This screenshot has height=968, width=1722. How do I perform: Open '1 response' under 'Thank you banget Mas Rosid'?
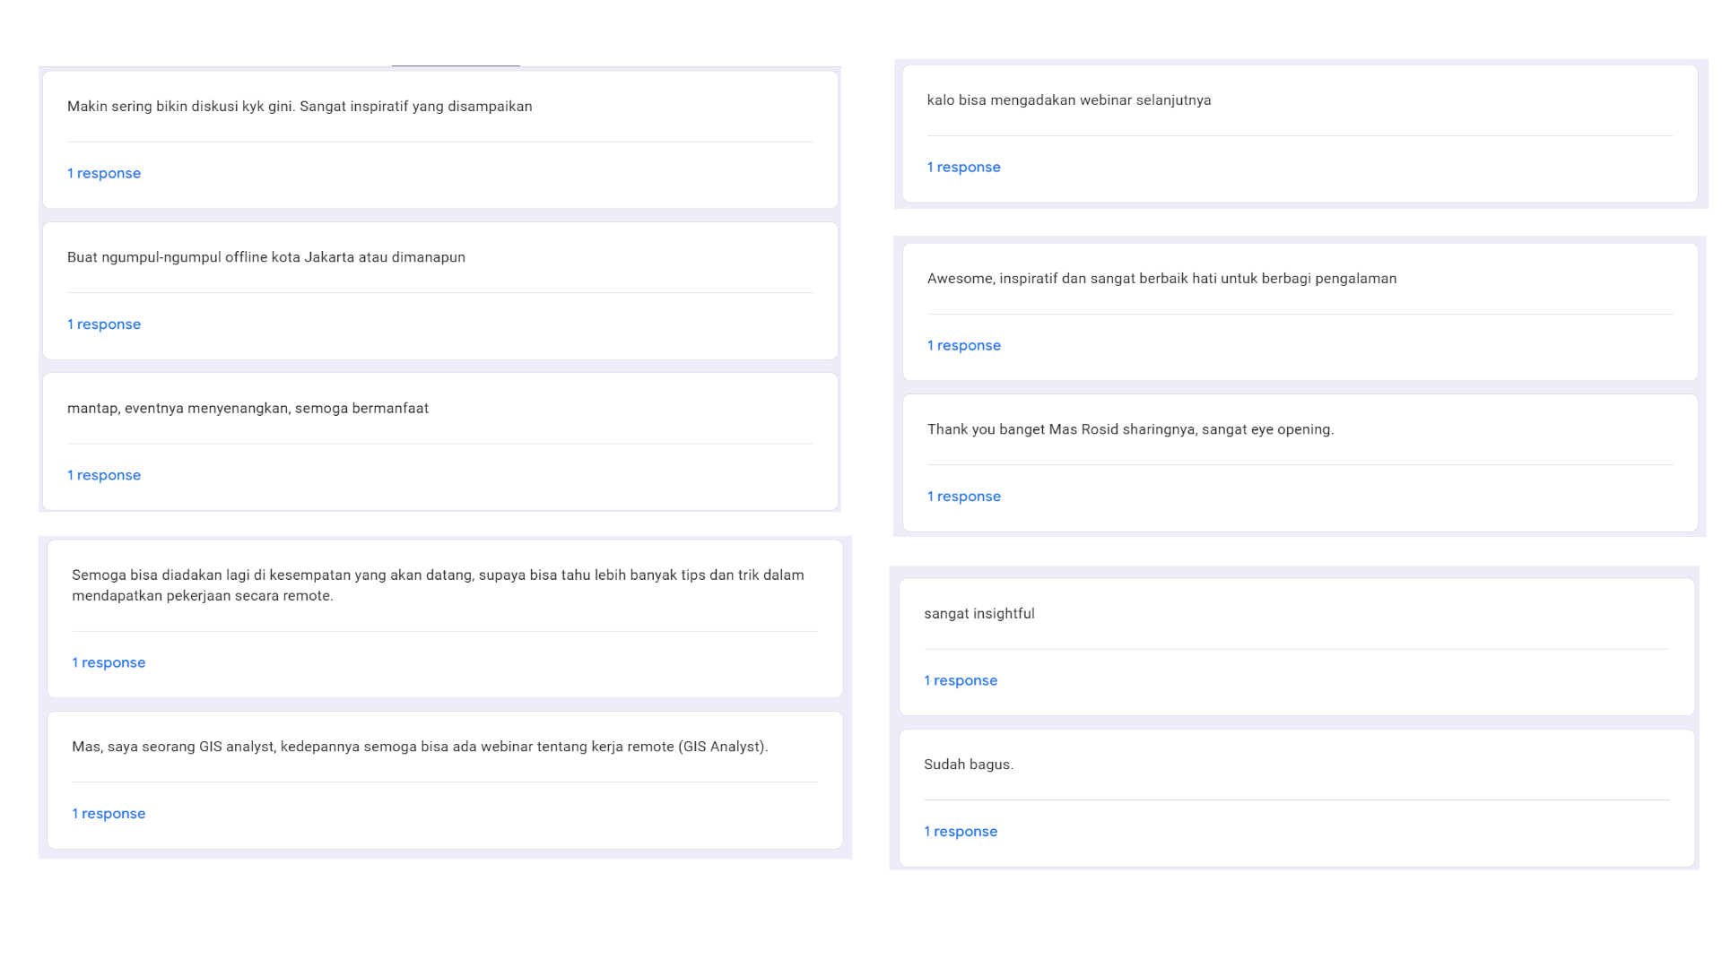pyautogui.click(x=964, y=497)
